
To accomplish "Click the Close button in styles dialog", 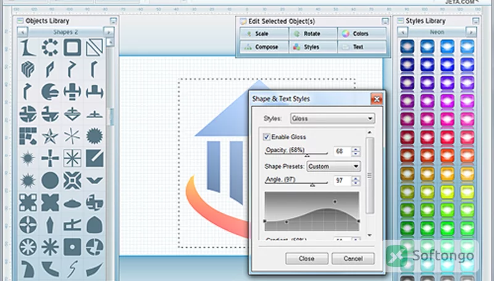I will point(306,258).
